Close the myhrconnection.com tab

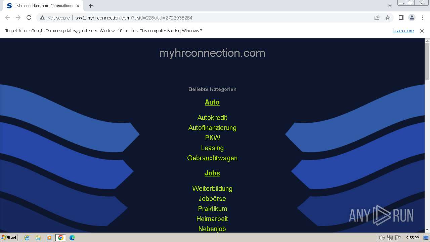[x=78, y=6]
